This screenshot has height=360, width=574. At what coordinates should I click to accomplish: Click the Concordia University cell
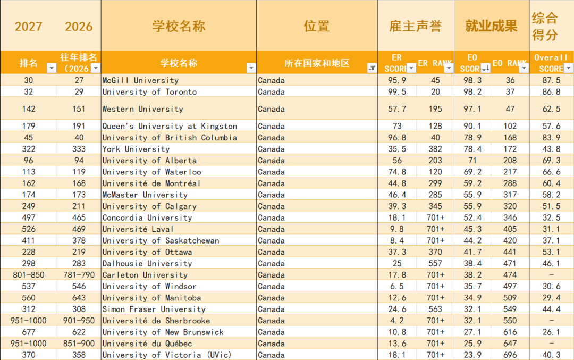[x=179, y=217]
